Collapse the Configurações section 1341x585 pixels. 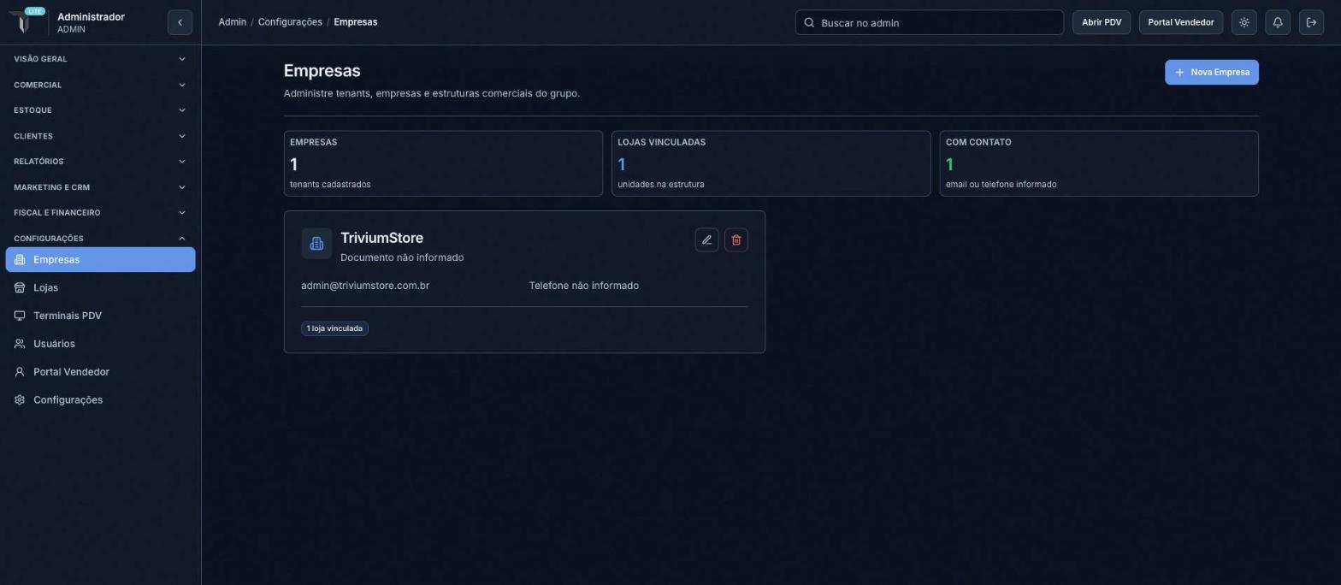(x=100, y=239)
